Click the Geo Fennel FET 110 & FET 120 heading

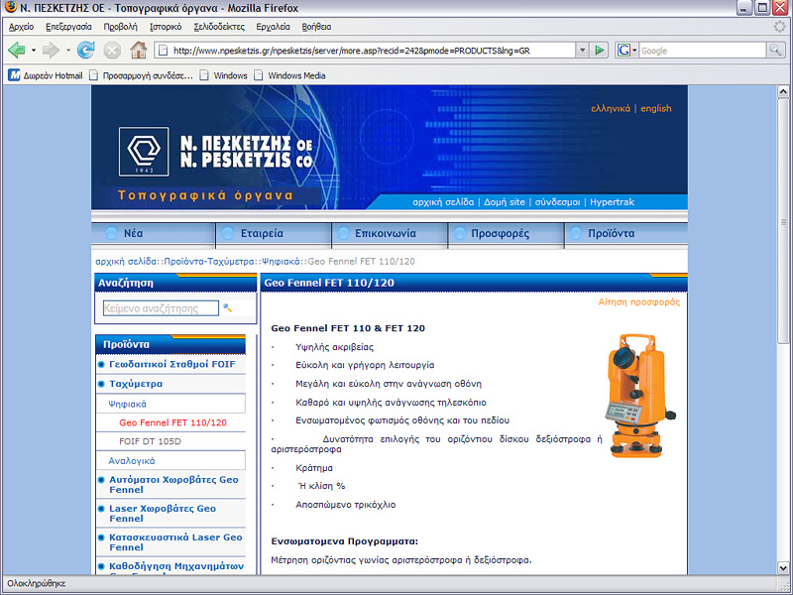pos(348,328)
